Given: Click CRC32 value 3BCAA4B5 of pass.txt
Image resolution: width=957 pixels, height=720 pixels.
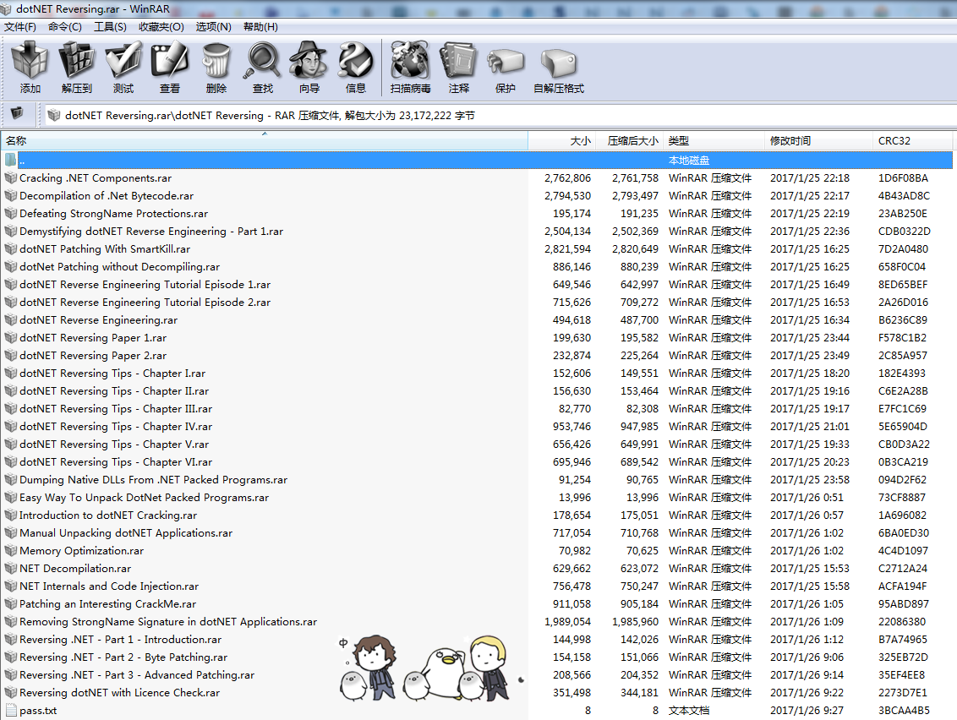Looking at the screenshot, I should [x=904, y=710].
